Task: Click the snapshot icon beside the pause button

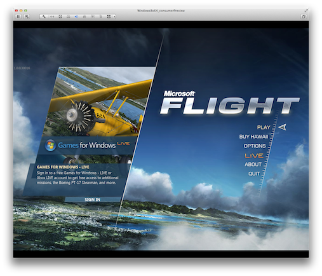Action: click(x=27, y=17)
